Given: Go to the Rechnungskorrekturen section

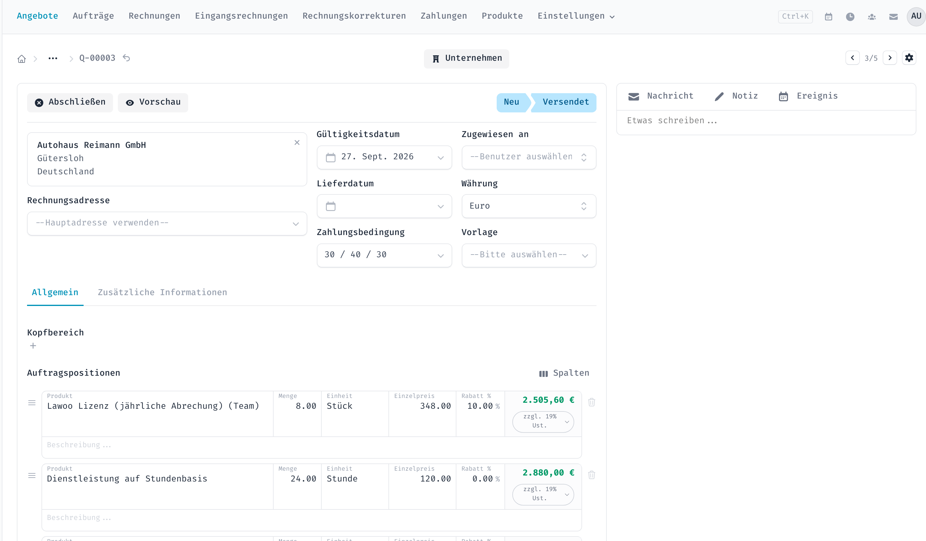Looking at the screenshot, I should pyautogui.click(x=354, y=16).
